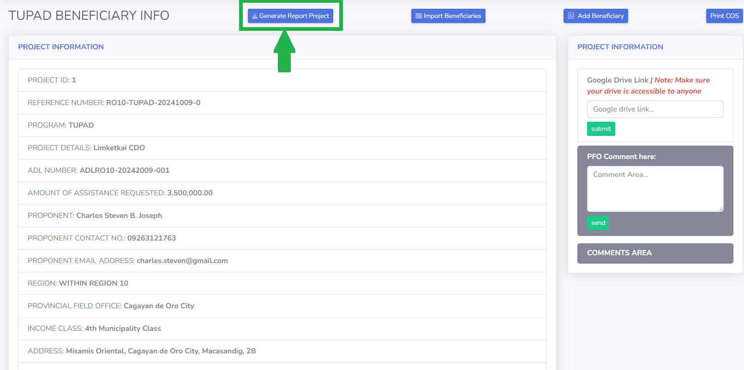
Task: Select proponent name Charles Steven B. Joseph
Action: (119, 216)
